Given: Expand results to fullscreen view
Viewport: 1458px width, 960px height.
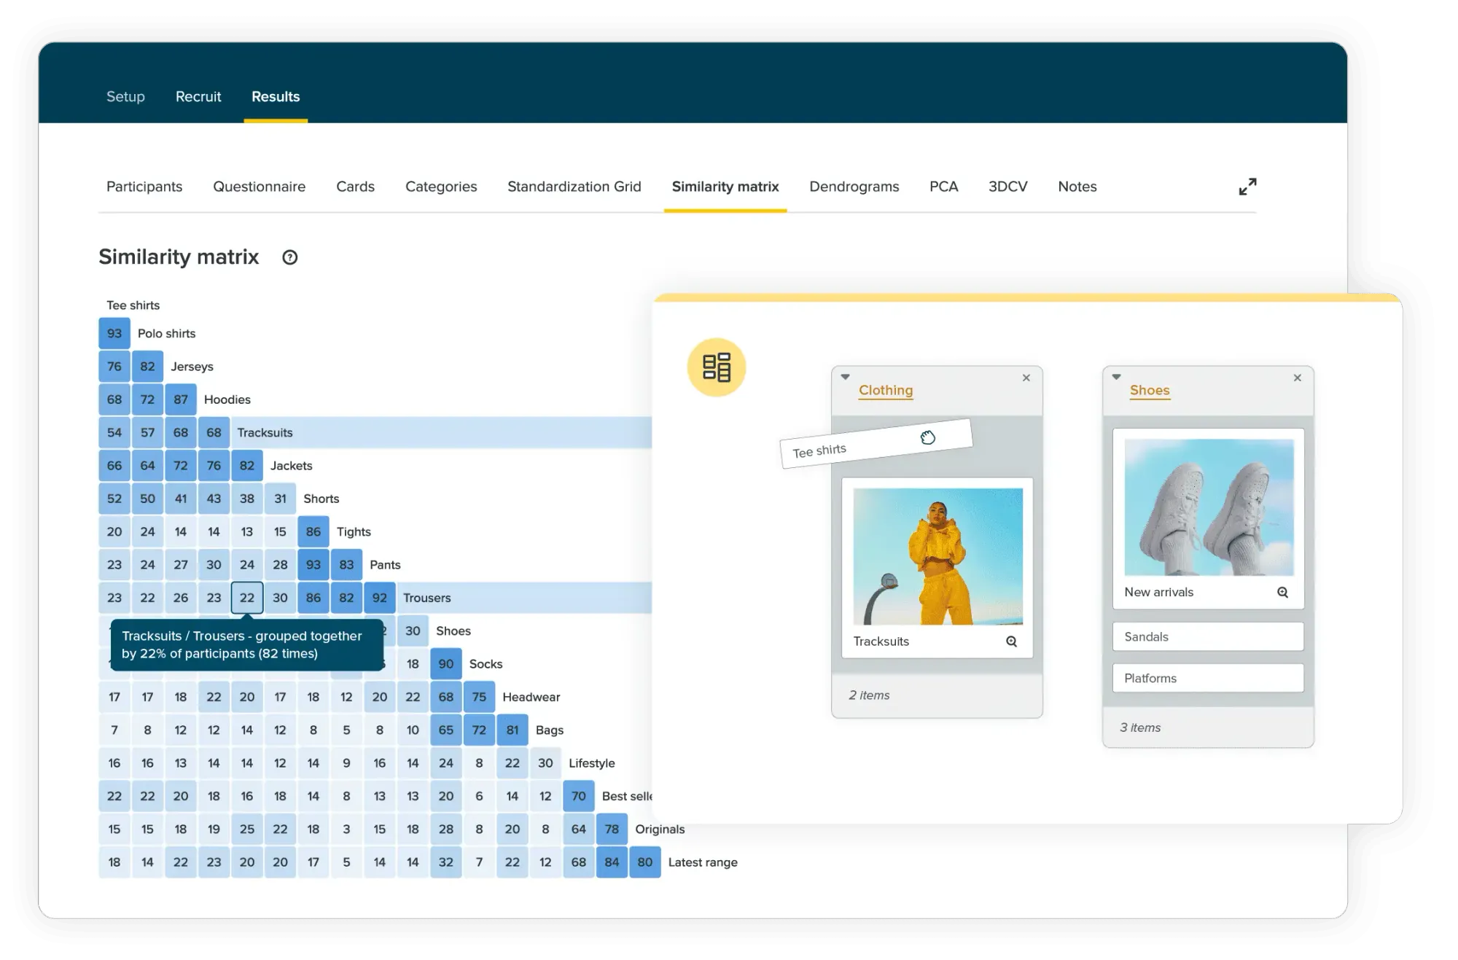Looking at the screenshot, I should click(x=1247, y=187).
